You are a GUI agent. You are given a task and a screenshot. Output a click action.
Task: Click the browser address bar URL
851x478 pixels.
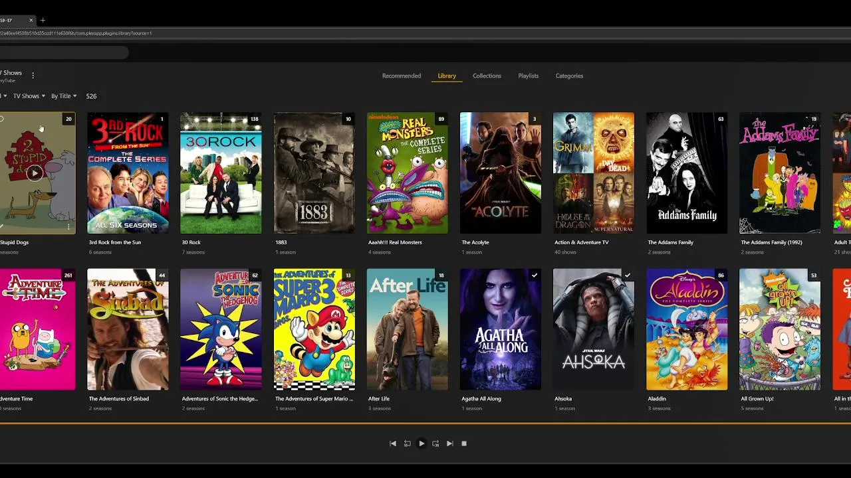[76, 33]
